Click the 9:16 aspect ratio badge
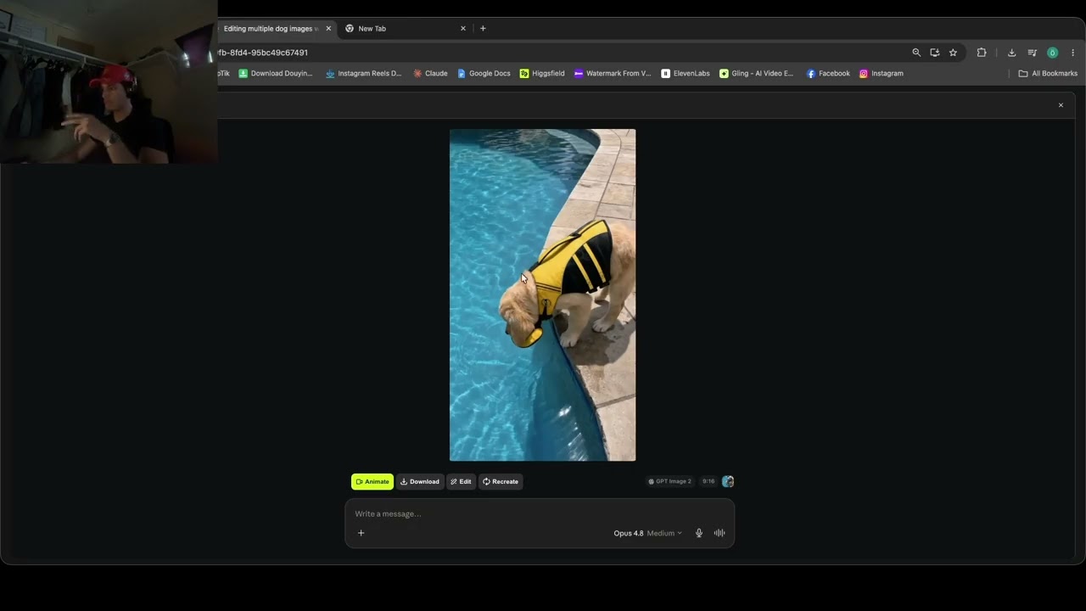Screen dimensions: 1086x611 [708, 481]
